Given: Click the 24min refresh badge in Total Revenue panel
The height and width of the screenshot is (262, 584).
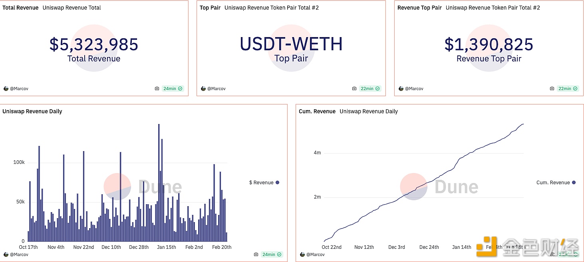Looking at the screenshot, I should point(173,89).
